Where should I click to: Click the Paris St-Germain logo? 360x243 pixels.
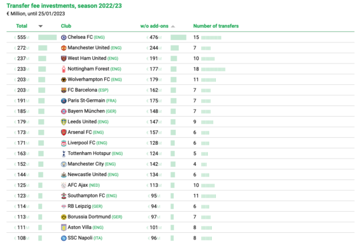tap(64, 101)
